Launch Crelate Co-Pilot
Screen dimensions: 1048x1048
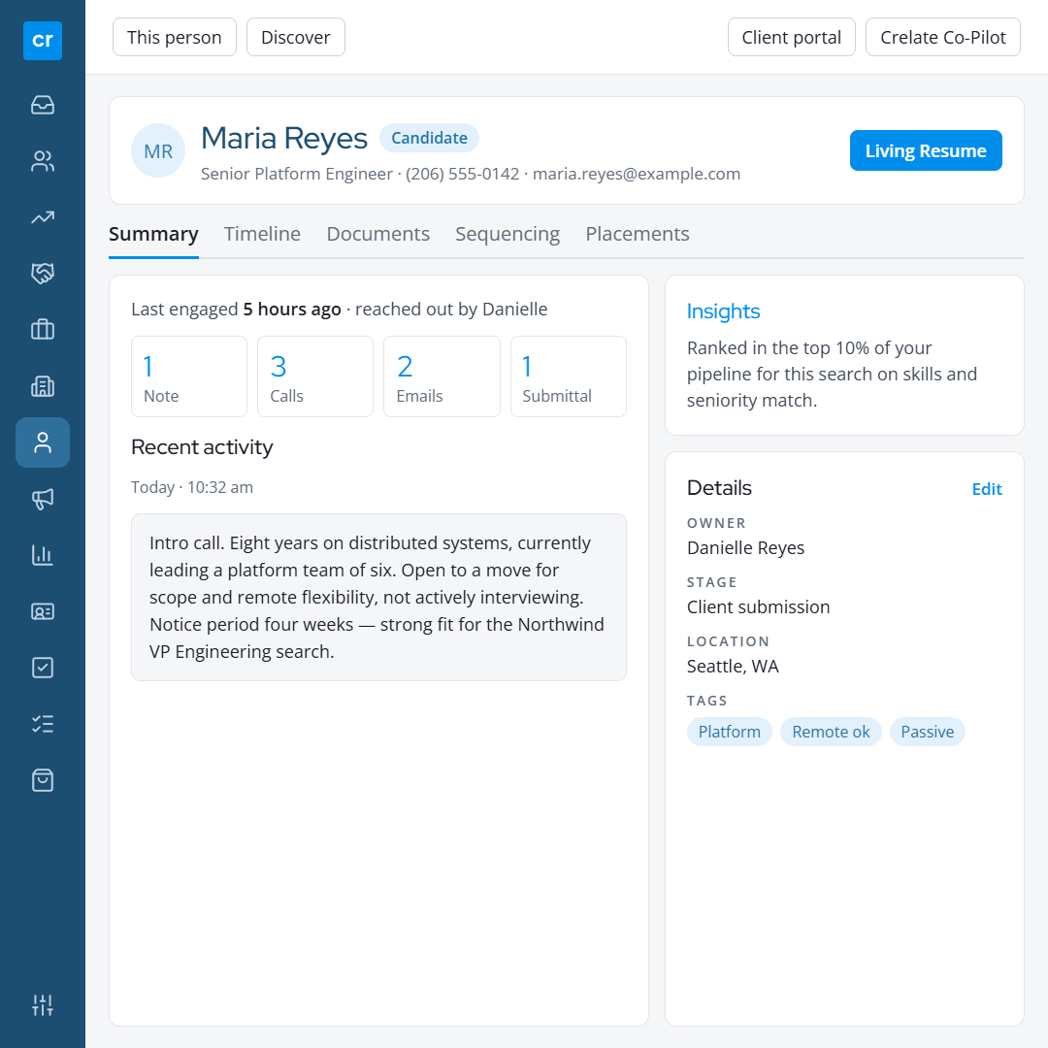point(943,38)
